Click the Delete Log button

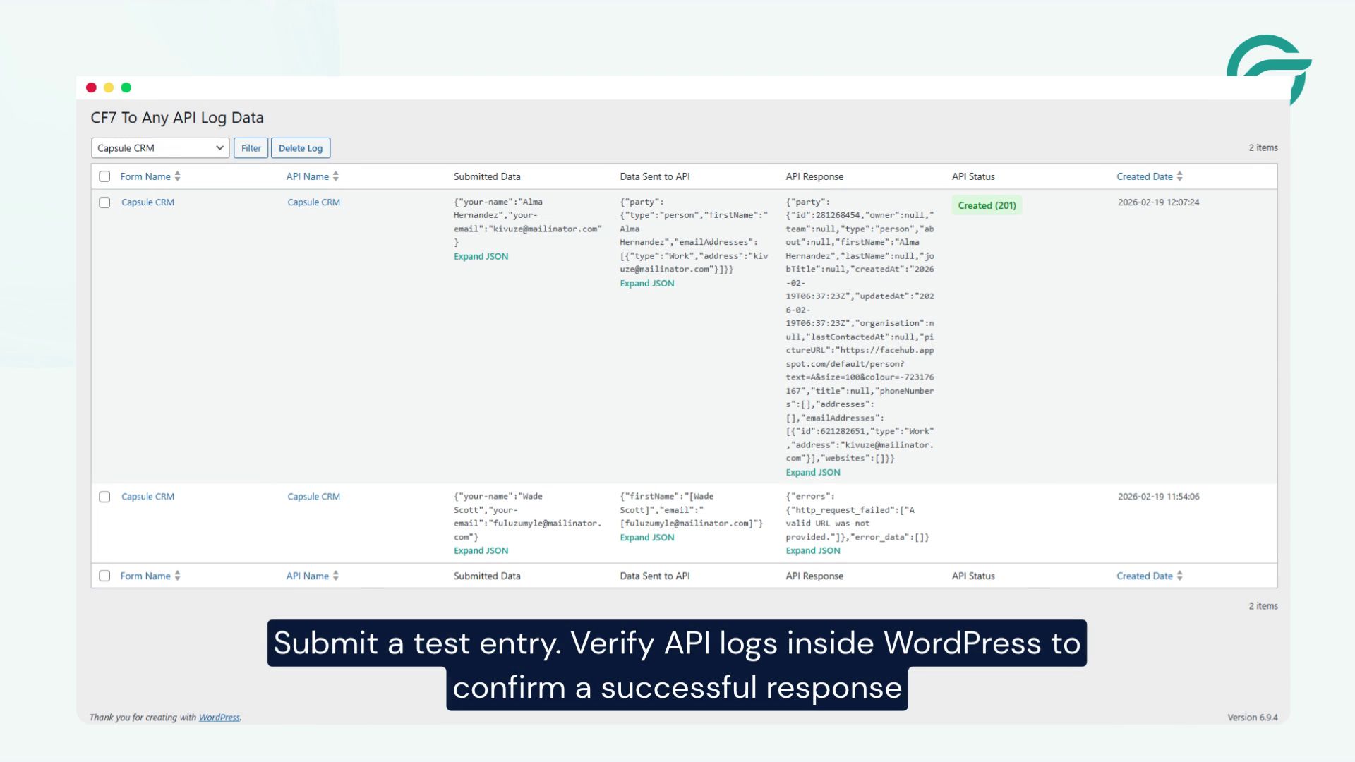[x=301, y=148]
